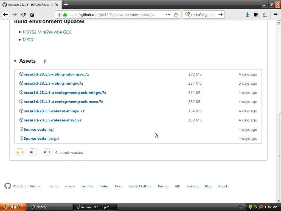
Task: Click package icon beside debug-info-msvc.7z
Action: [21, 74]
